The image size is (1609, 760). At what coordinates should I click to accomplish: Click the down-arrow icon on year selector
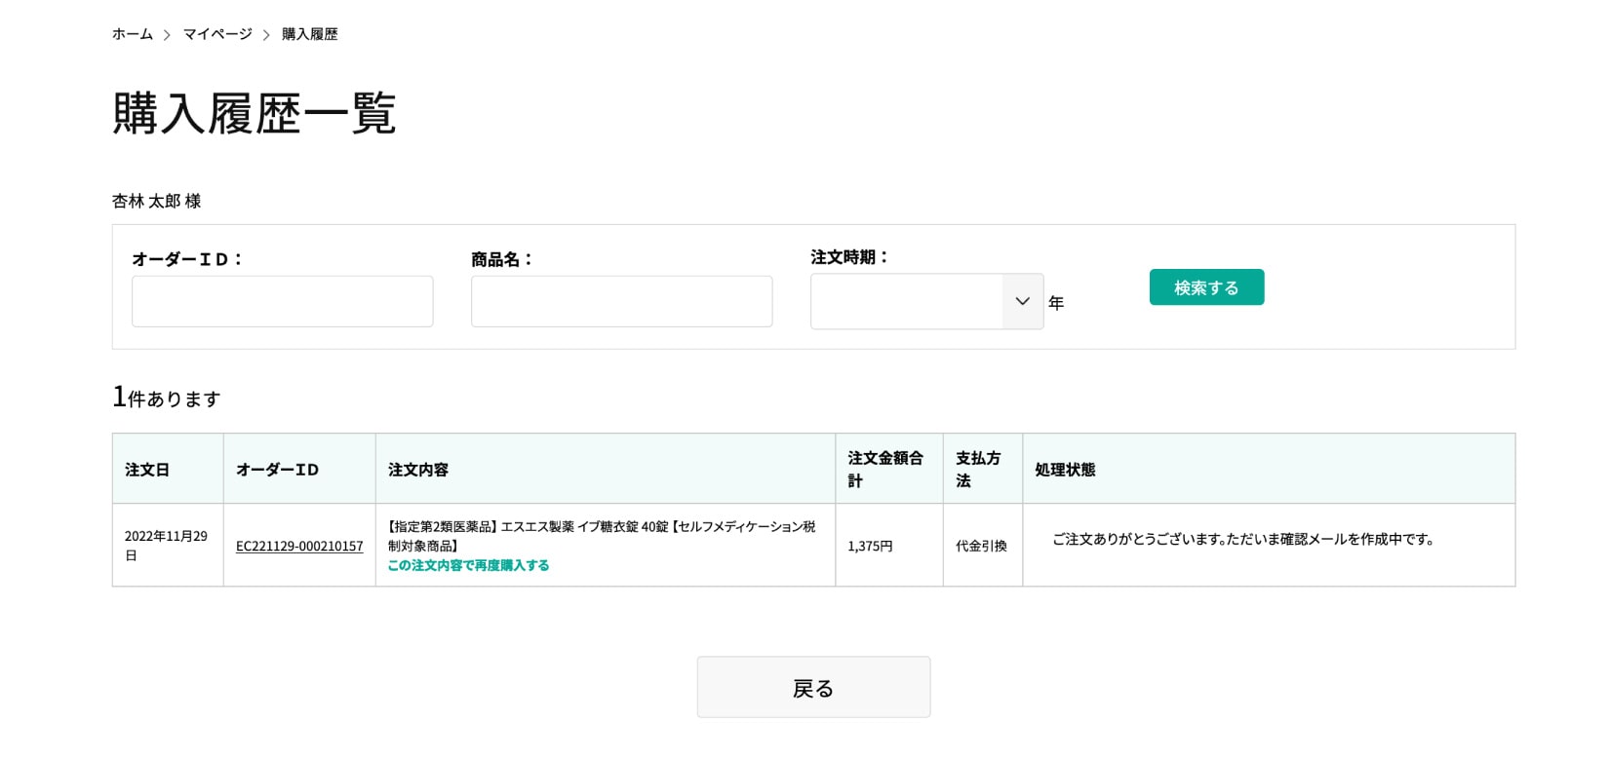tap(1022, 301)
